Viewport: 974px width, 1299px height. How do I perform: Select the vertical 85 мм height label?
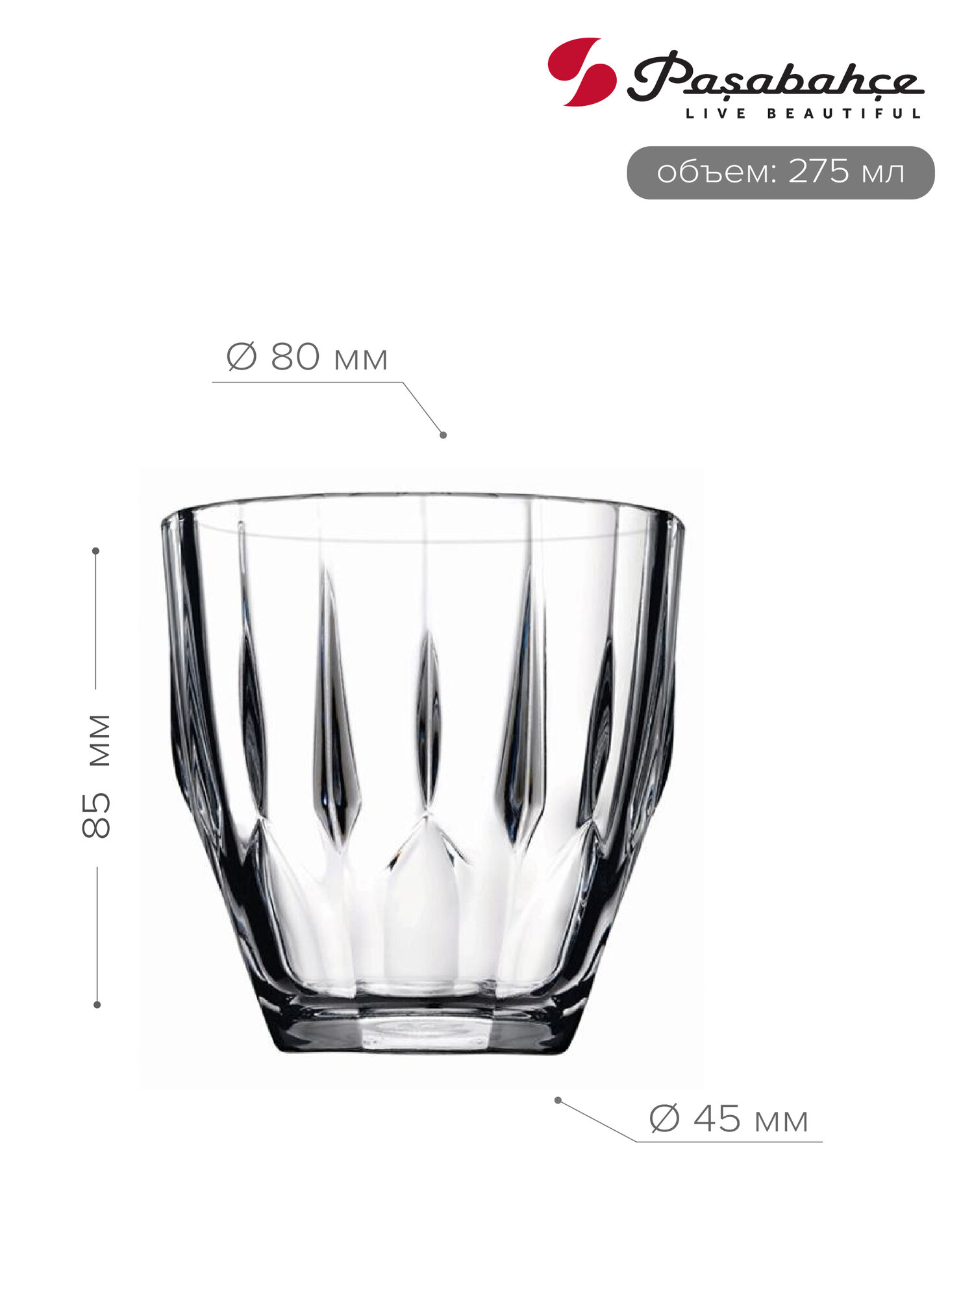coord(96,776)
